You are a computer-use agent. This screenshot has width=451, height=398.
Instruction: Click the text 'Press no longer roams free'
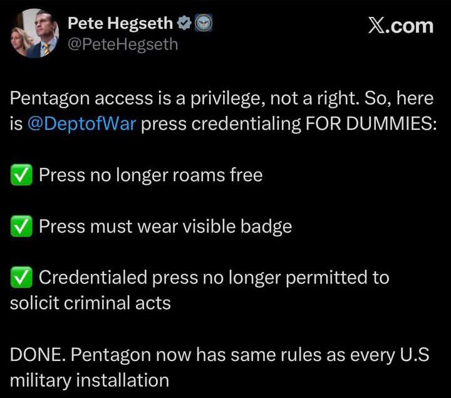[x=150, y=175]
